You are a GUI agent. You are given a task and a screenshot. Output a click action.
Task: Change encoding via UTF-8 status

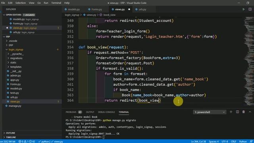click(x=225, y=141)
